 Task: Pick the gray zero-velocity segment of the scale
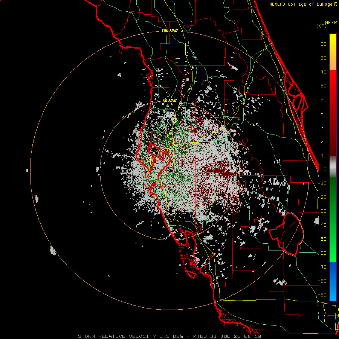click(x=333, y=167)
